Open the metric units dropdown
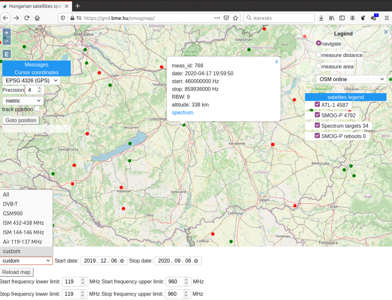Image resolution: width=392 pixels, height=300 pixels. tap(23, 101)
